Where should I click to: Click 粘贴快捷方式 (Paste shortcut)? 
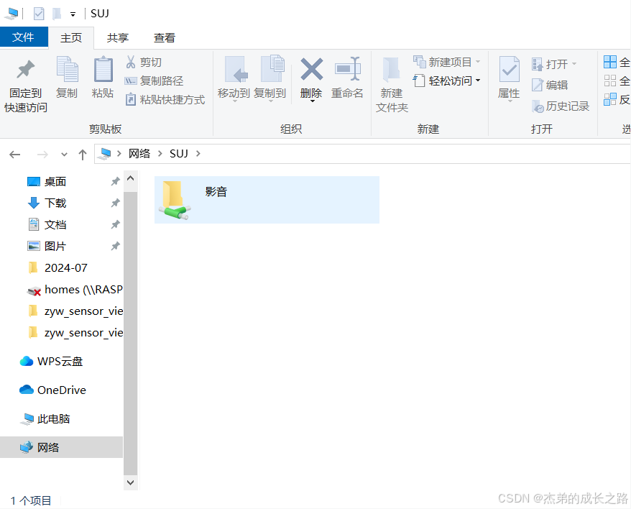(x=165, y=99)
